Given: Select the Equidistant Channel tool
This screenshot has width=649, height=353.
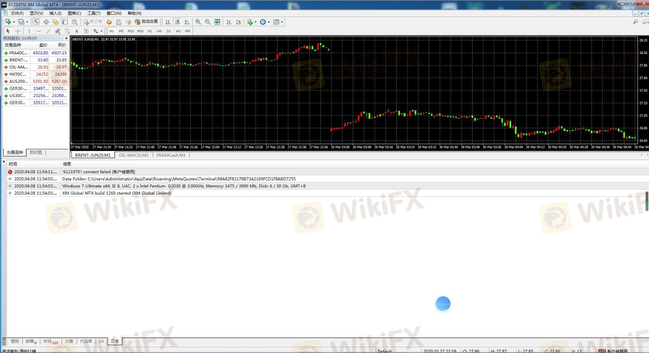Looking at the screenshot, I should point(58,31).
